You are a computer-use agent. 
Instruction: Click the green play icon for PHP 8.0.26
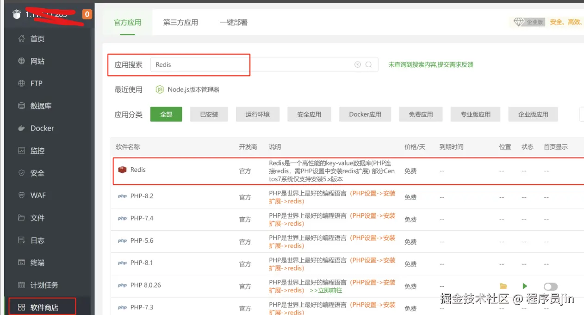click(x=525, y=286)
